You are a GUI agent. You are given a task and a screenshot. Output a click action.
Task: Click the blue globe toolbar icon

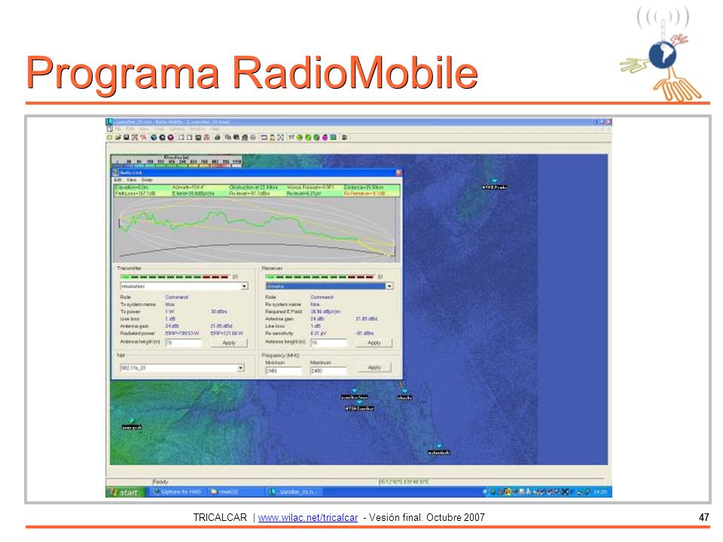(x=154, y=137)
